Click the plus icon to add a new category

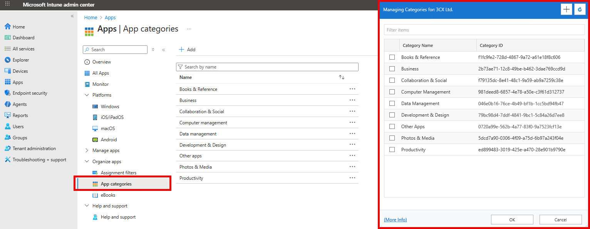[566, 9]
